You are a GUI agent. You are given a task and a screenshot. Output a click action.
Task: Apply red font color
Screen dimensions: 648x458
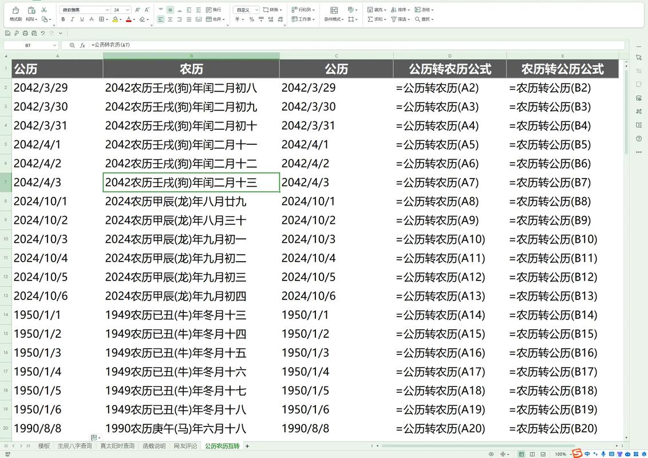click(x=129, y=19)
